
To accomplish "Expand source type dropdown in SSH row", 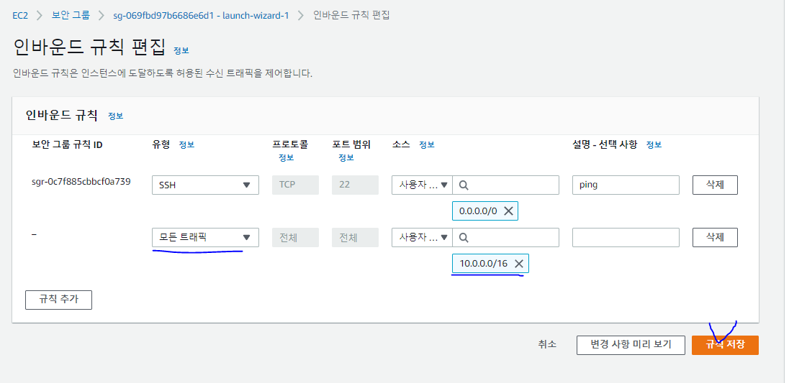I will click(422, 185).
